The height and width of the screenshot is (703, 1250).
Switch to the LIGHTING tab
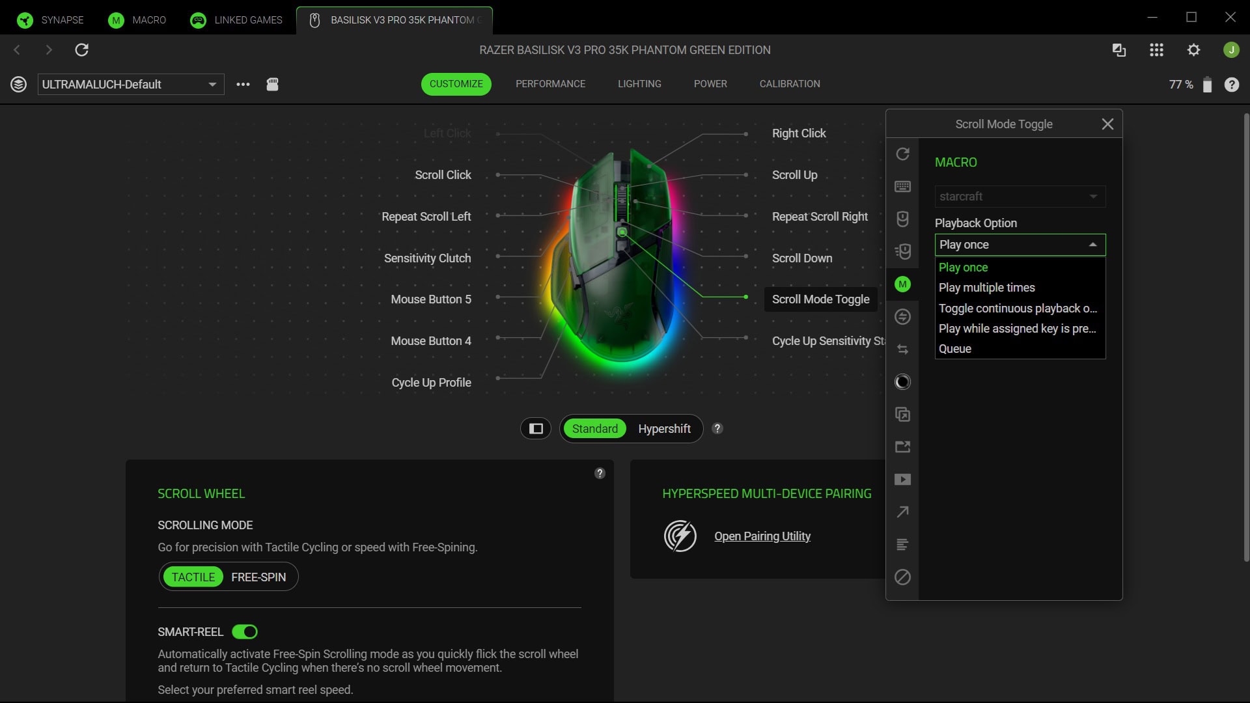pos(639,83)
